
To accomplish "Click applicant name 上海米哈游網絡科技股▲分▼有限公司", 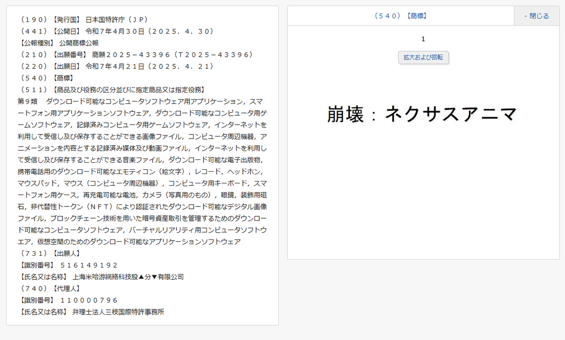I will [128, 277].
